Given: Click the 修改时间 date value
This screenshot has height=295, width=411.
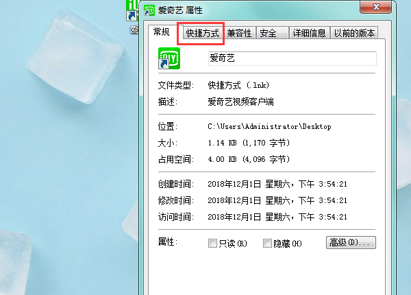Looking at the screenshot, I should tap(277, 200).
